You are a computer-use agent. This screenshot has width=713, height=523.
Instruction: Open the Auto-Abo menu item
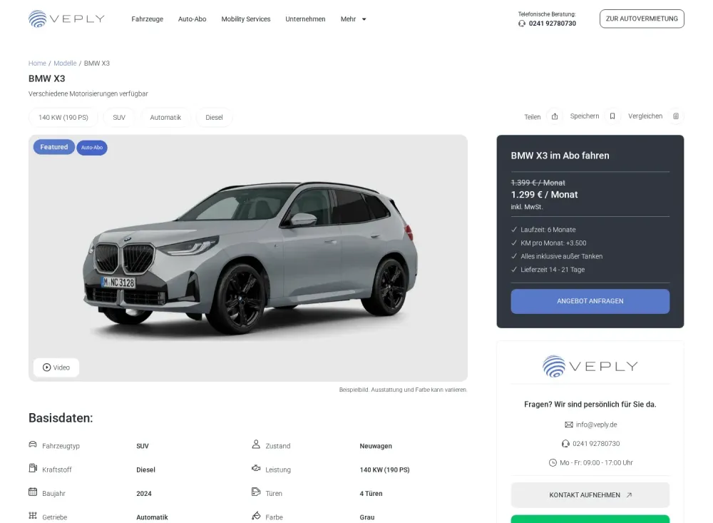(192, 19)
